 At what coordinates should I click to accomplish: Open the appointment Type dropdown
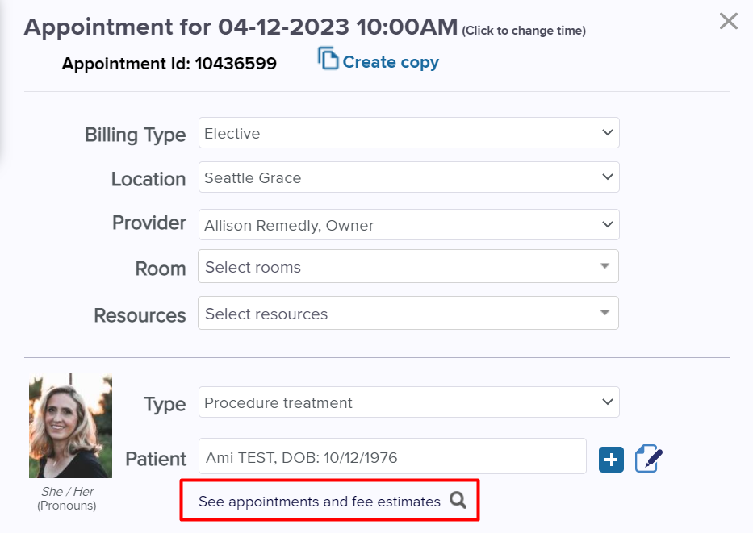click(408, 402)
